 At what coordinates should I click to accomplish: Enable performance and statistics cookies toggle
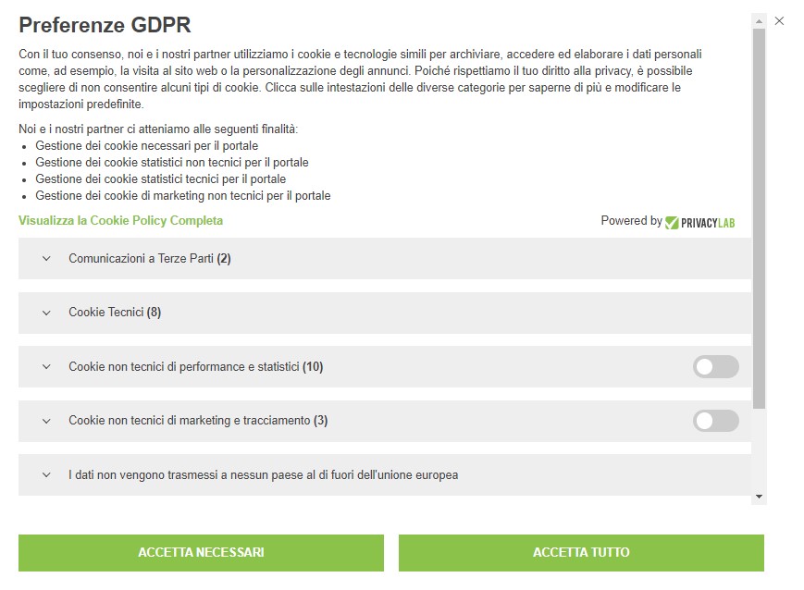(715, 367)
